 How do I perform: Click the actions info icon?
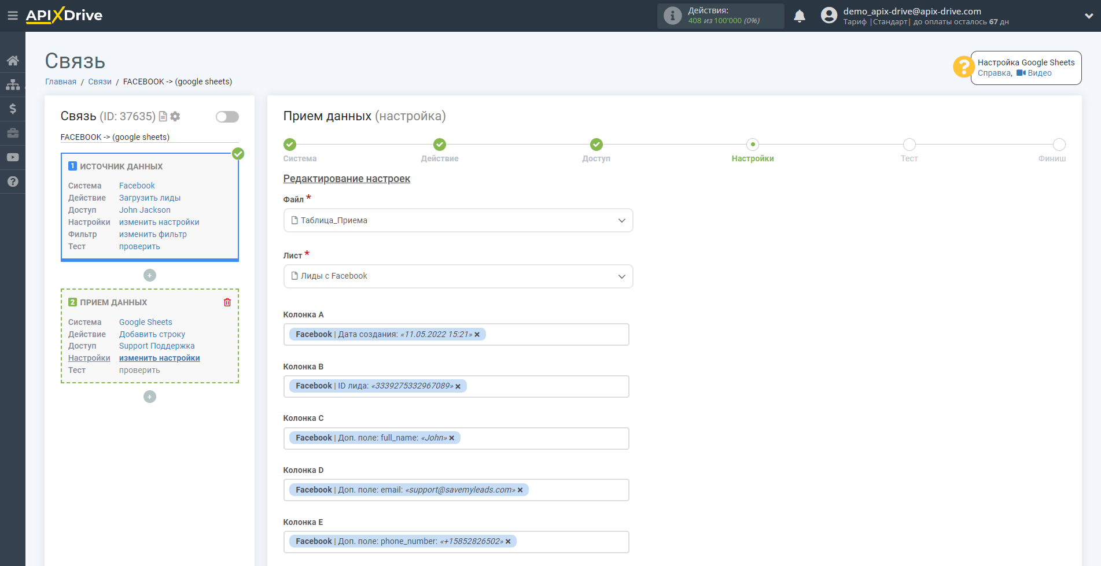672,16
